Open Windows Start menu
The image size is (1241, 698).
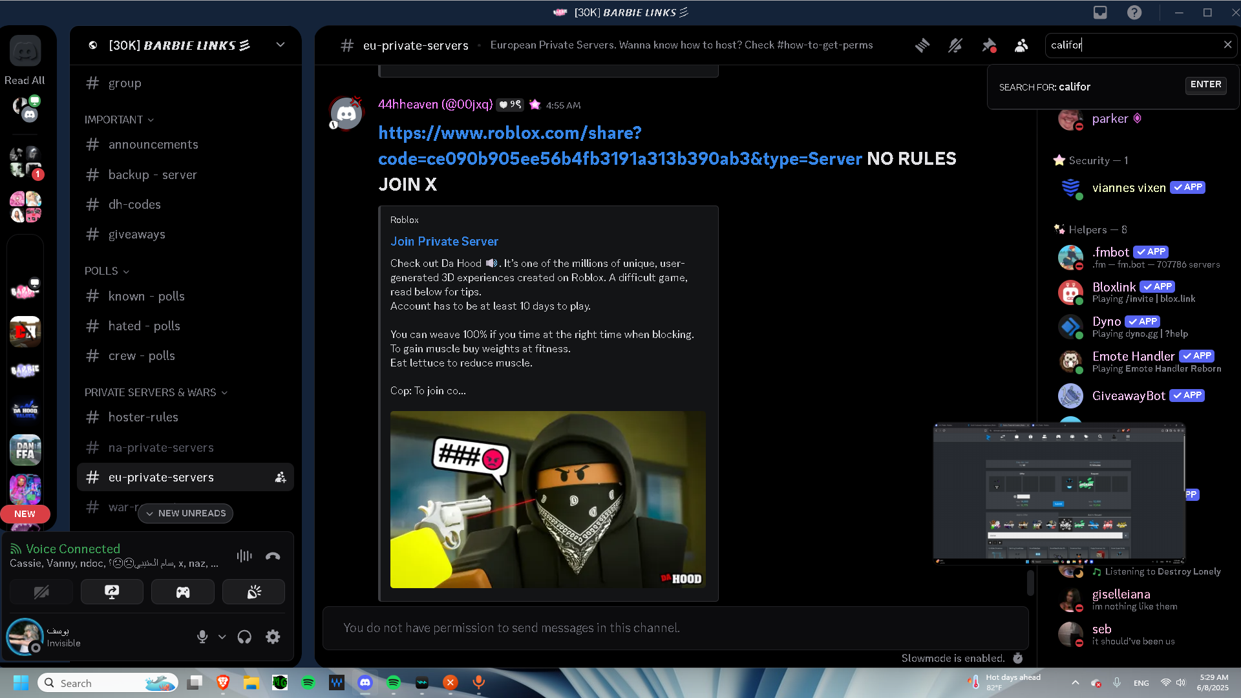pyautogui.click(x=21, y=682)
